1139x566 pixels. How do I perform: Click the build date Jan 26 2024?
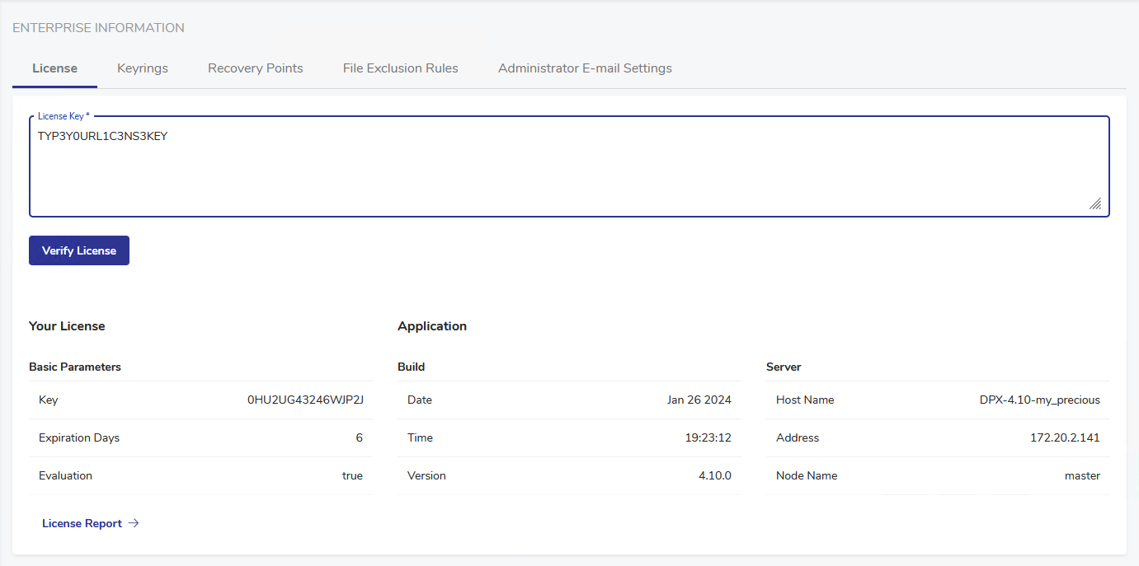click(699, 400)
